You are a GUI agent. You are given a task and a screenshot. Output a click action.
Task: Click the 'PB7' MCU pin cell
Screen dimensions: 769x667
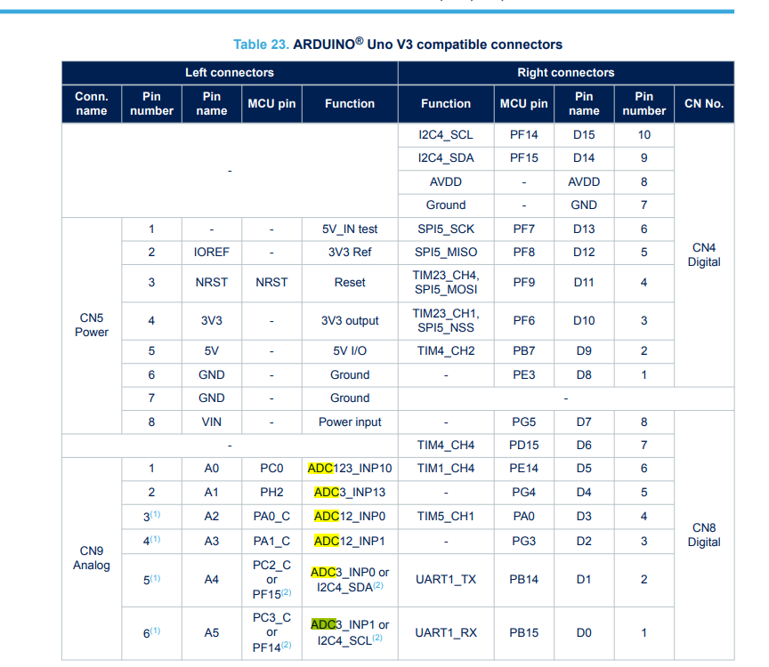click(x=523, y=351)
